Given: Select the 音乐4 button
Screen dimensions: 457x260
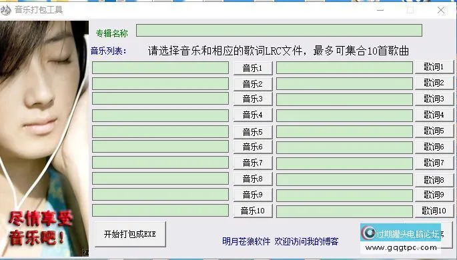Looking at the screenshot, I should (x=253, y=115).
